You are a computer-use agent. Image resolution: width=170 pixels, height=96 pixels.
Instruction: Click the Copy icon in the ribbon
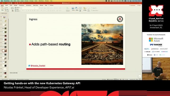5,9
